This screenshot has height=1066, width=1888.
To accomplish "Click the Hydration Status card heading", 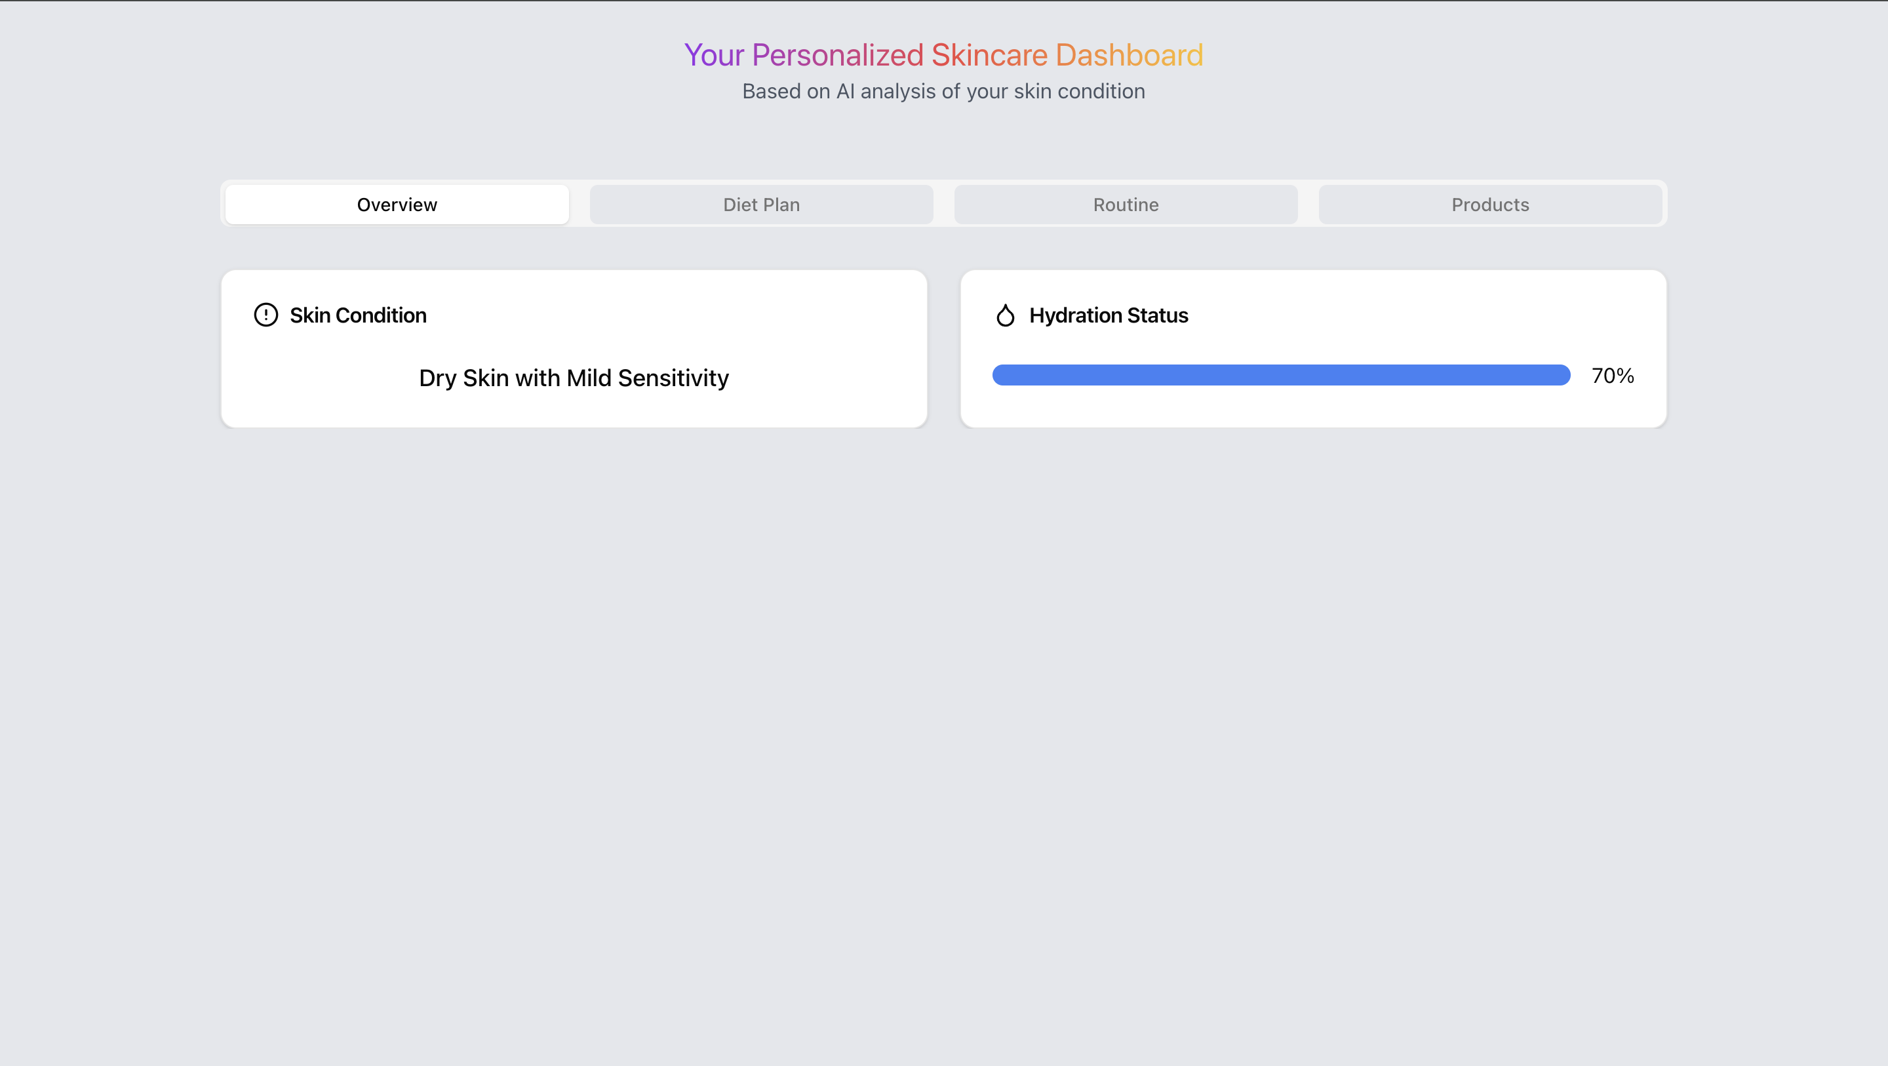I will tap(1108, 315).
